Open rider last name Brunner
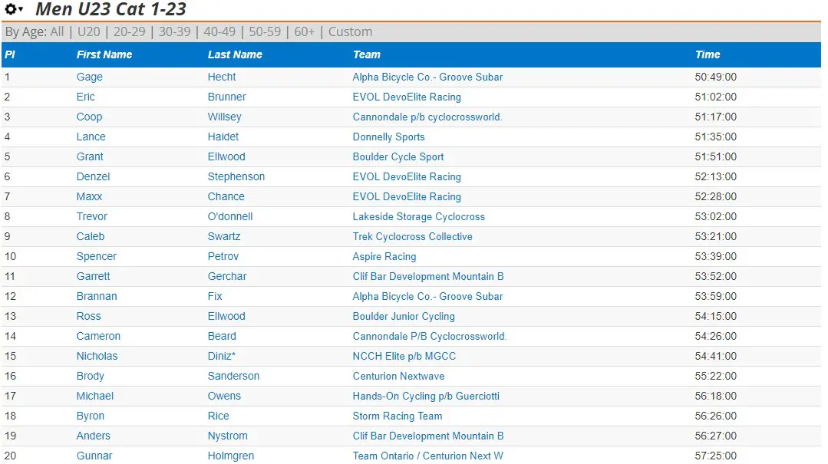828x464 pixels. 227,97
